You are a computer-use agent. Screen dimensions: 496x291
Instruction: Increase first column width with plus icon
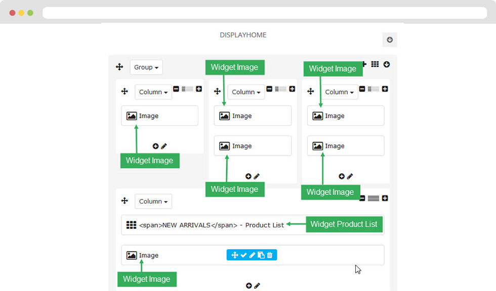coord(198,89)
